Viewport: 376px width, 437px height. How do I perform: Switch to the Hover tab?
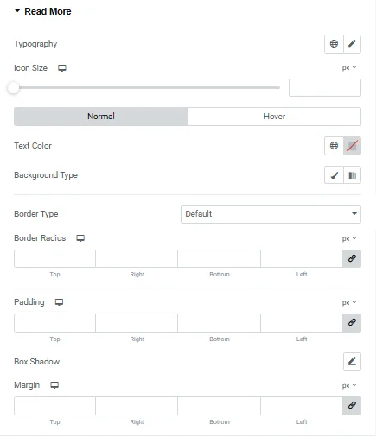(274, 117)
